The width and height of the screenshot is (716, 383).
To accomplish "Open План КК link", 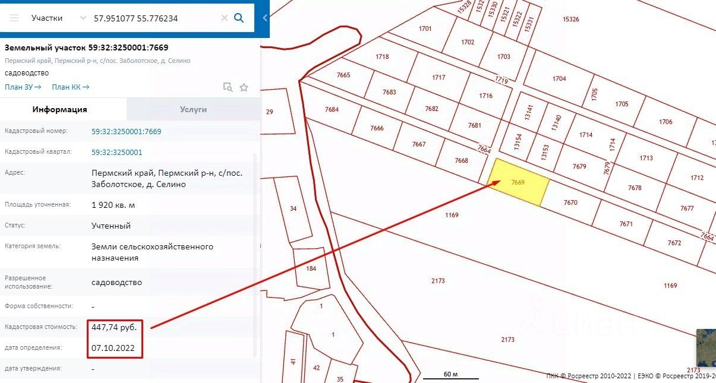I will [x=70, y=87].
